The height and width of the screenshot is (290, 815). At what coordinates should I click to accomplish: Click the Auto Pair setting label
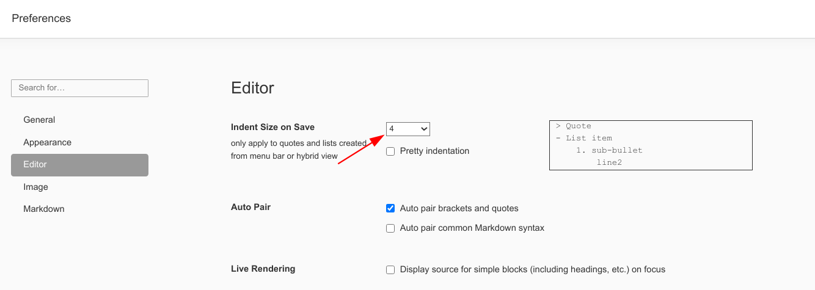(250, 207)
